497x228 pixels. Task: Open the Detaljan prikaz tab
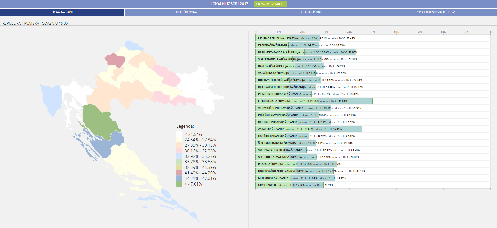pos(311,12)
